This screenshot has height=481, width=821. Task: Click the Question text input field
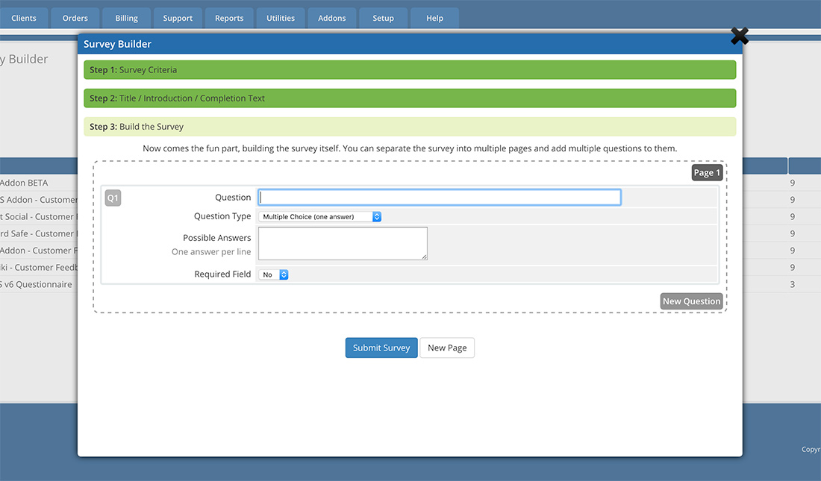pyautogui.click(x=439, y=198)
